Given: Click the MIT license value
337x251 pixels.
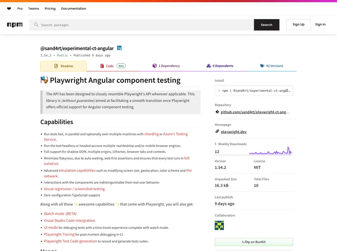Looking at the screenshot, I should point(257,167).
